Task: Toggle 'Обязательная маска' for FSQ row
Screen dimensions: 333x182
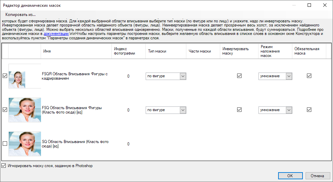Action: 309,110
